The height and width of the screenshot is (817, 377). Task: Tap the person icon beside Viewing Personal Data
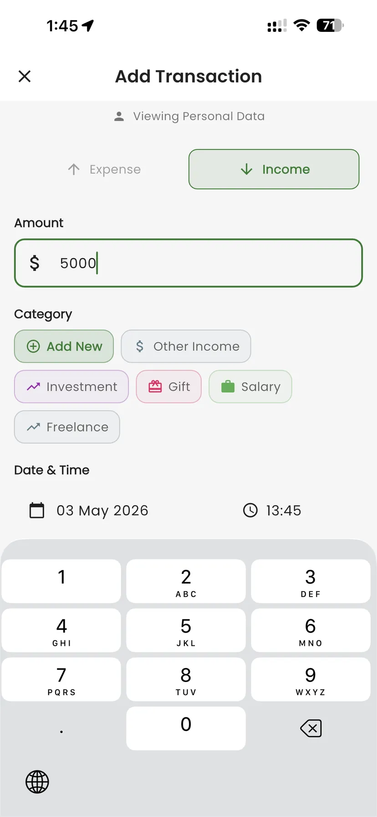point(119,117)
